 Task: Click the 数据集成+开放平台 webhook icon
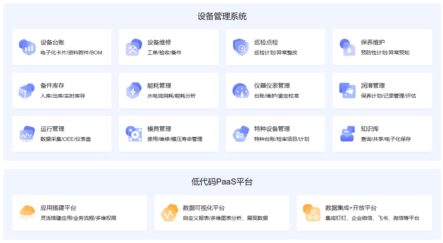coord(312,213)
